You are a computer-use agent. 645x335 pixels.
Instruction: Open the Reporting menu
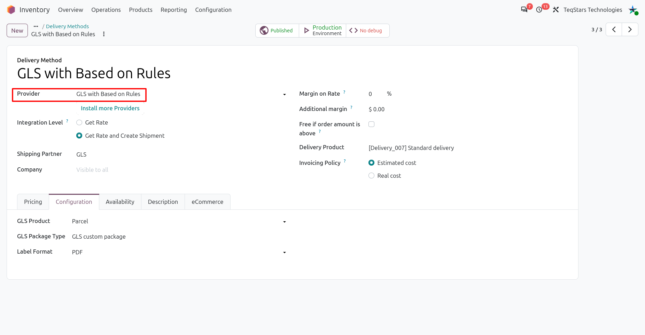pos(174,10)
